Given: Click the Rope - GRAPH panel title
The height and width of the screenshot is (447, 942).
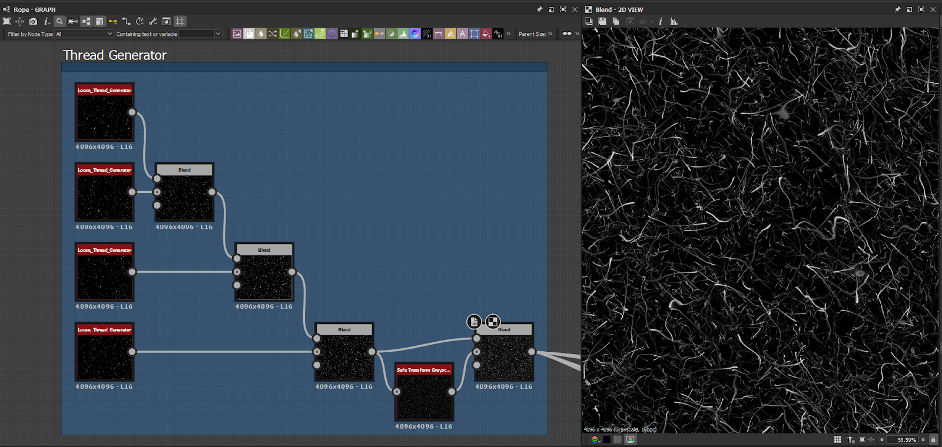Looking at the screenshot, I should [x=34, y=9].
